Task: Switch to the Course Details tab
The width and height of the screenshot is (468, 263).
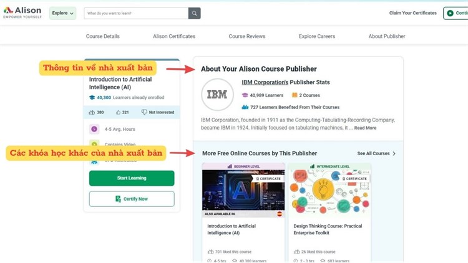Action: click(x=103, y=36)
